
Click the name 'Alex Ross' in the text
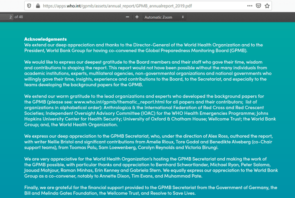(218, 136)
